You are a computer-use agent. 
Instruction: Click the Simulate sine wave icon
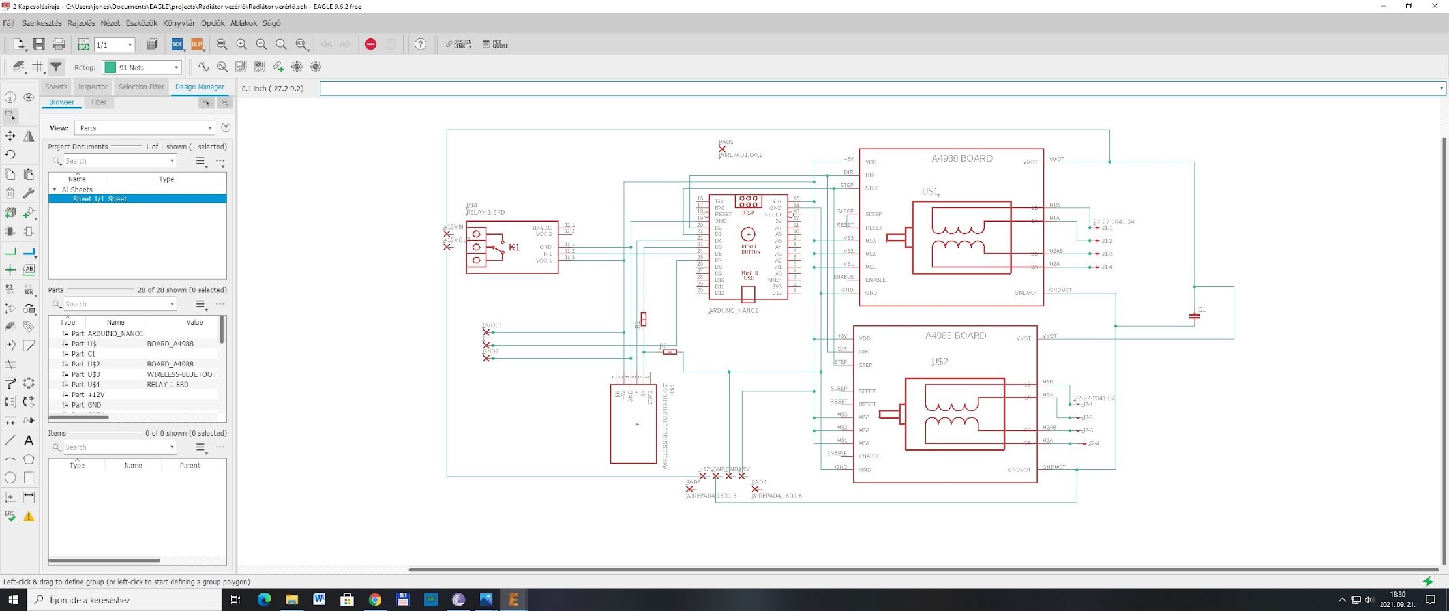coord(203,67)
